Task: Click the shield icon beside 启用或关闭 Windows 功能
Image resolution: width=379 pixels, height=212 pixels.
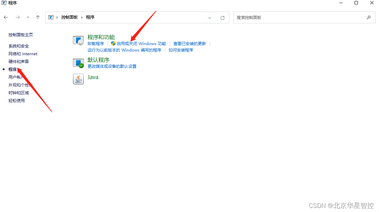Action: tap(113, 43)
